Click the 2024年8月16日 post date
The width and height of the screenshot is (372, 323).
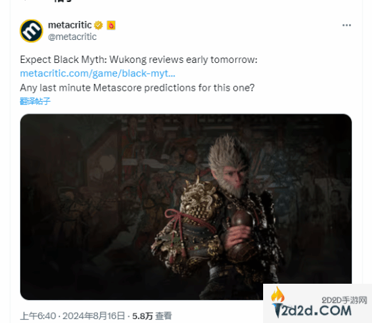[94, 316]
